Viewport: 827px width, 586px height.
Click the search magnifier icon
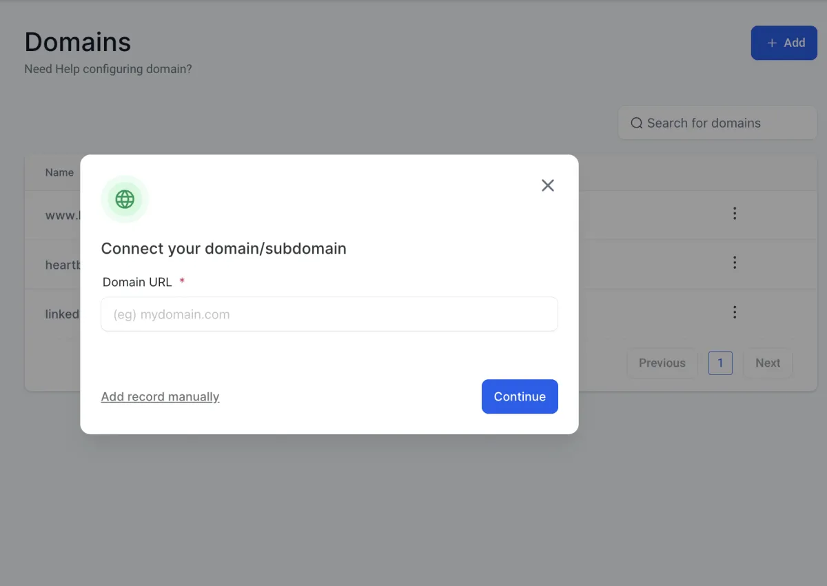point(637,123)
